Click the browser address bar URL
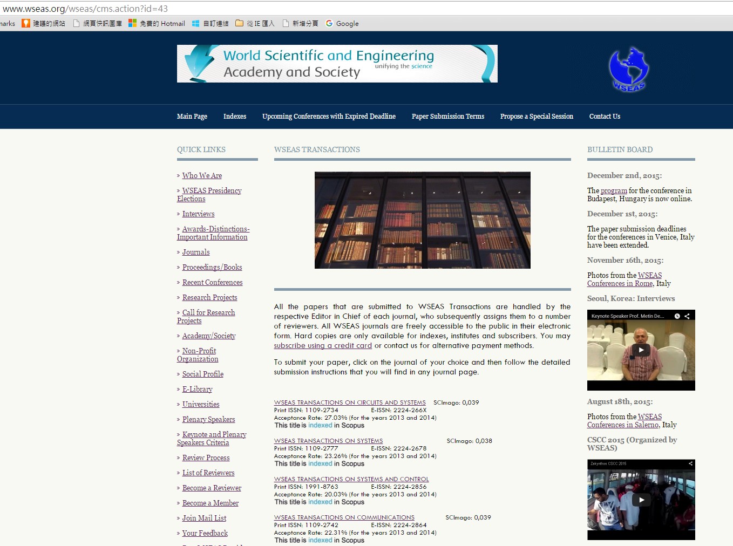Screen dimensions: 733x546 click(85, 9)
